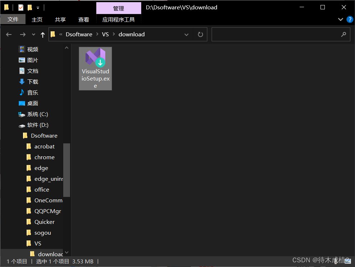Click the navigation pane scroll up arrow

pyautogui.click(x=66, y=48)
